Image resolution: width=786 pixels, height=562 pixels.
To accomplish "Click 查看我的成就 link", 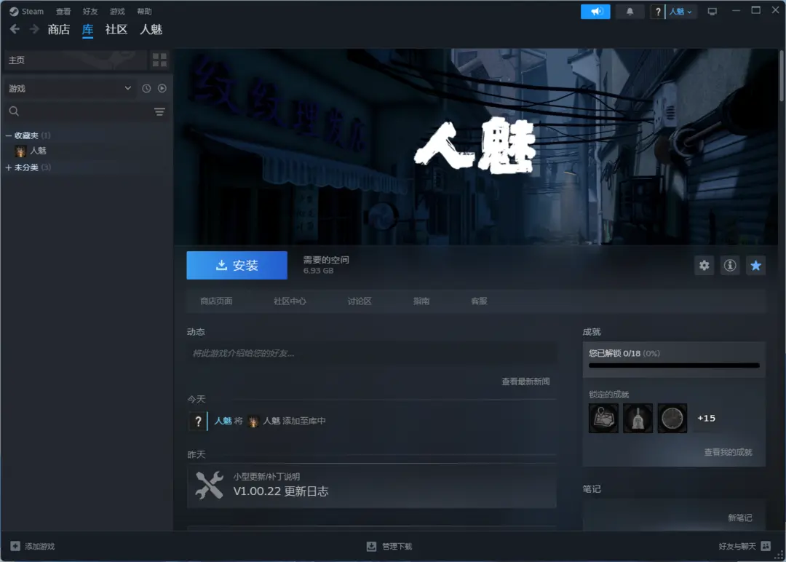I will (x=728, y=452).
